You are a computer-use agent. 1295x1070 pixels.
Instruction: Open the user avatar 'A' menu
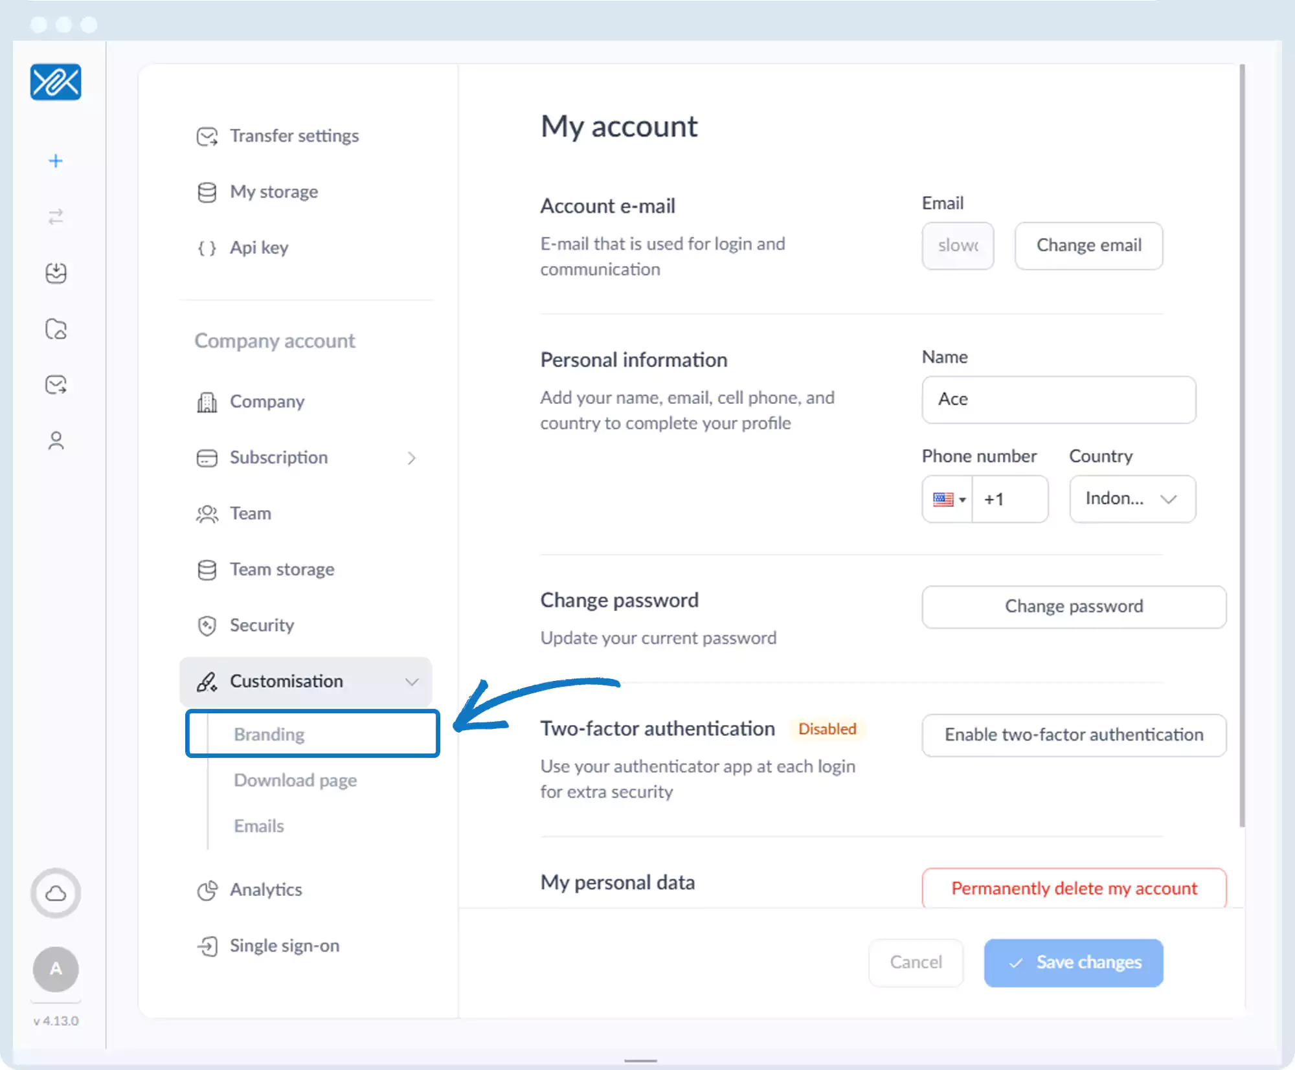(x=56, y=969)
